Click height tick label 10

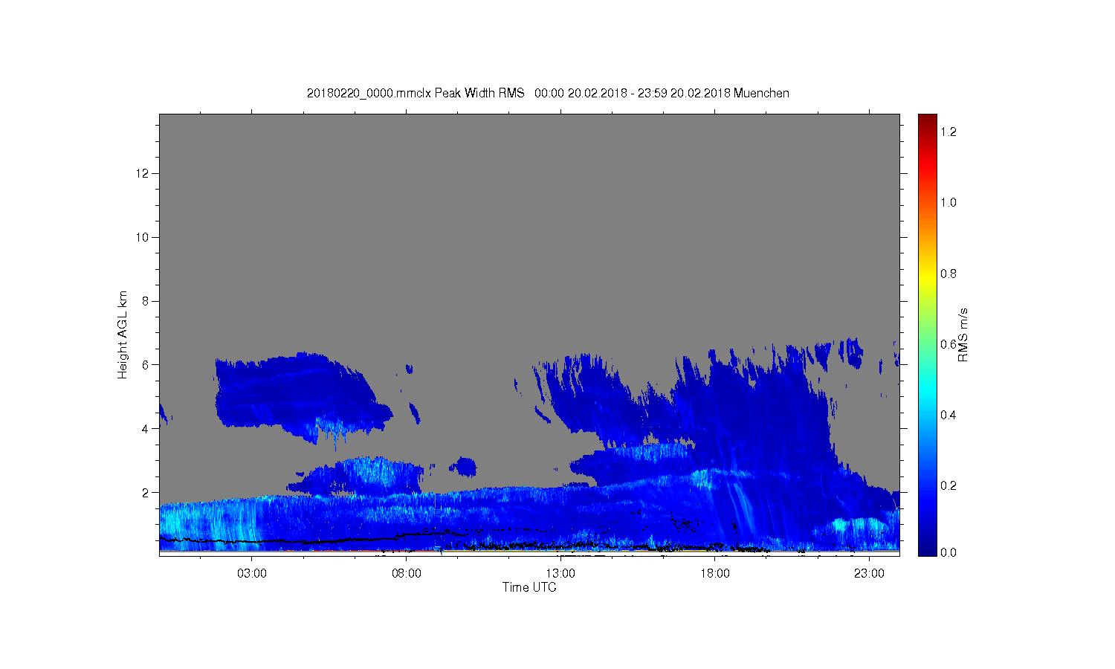[143, 237]
